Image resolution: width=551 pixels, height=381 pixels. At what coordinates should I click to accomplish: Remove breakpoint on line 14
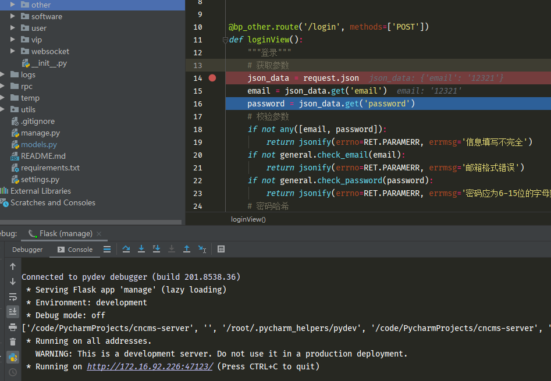[x=212, y=78]
